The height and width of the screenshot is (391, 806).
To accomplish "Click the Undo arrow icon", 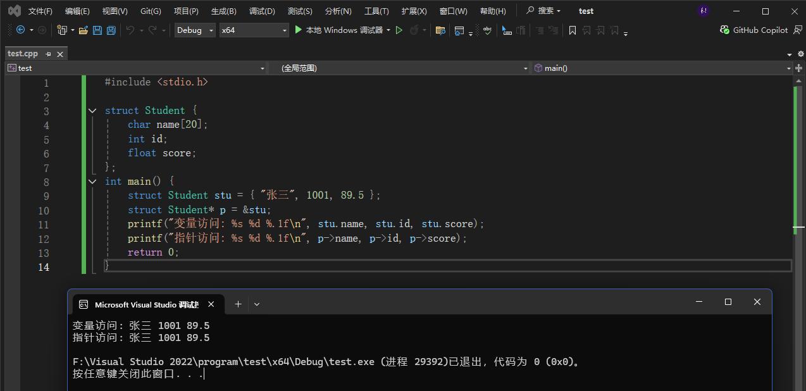I will point(130,30).
